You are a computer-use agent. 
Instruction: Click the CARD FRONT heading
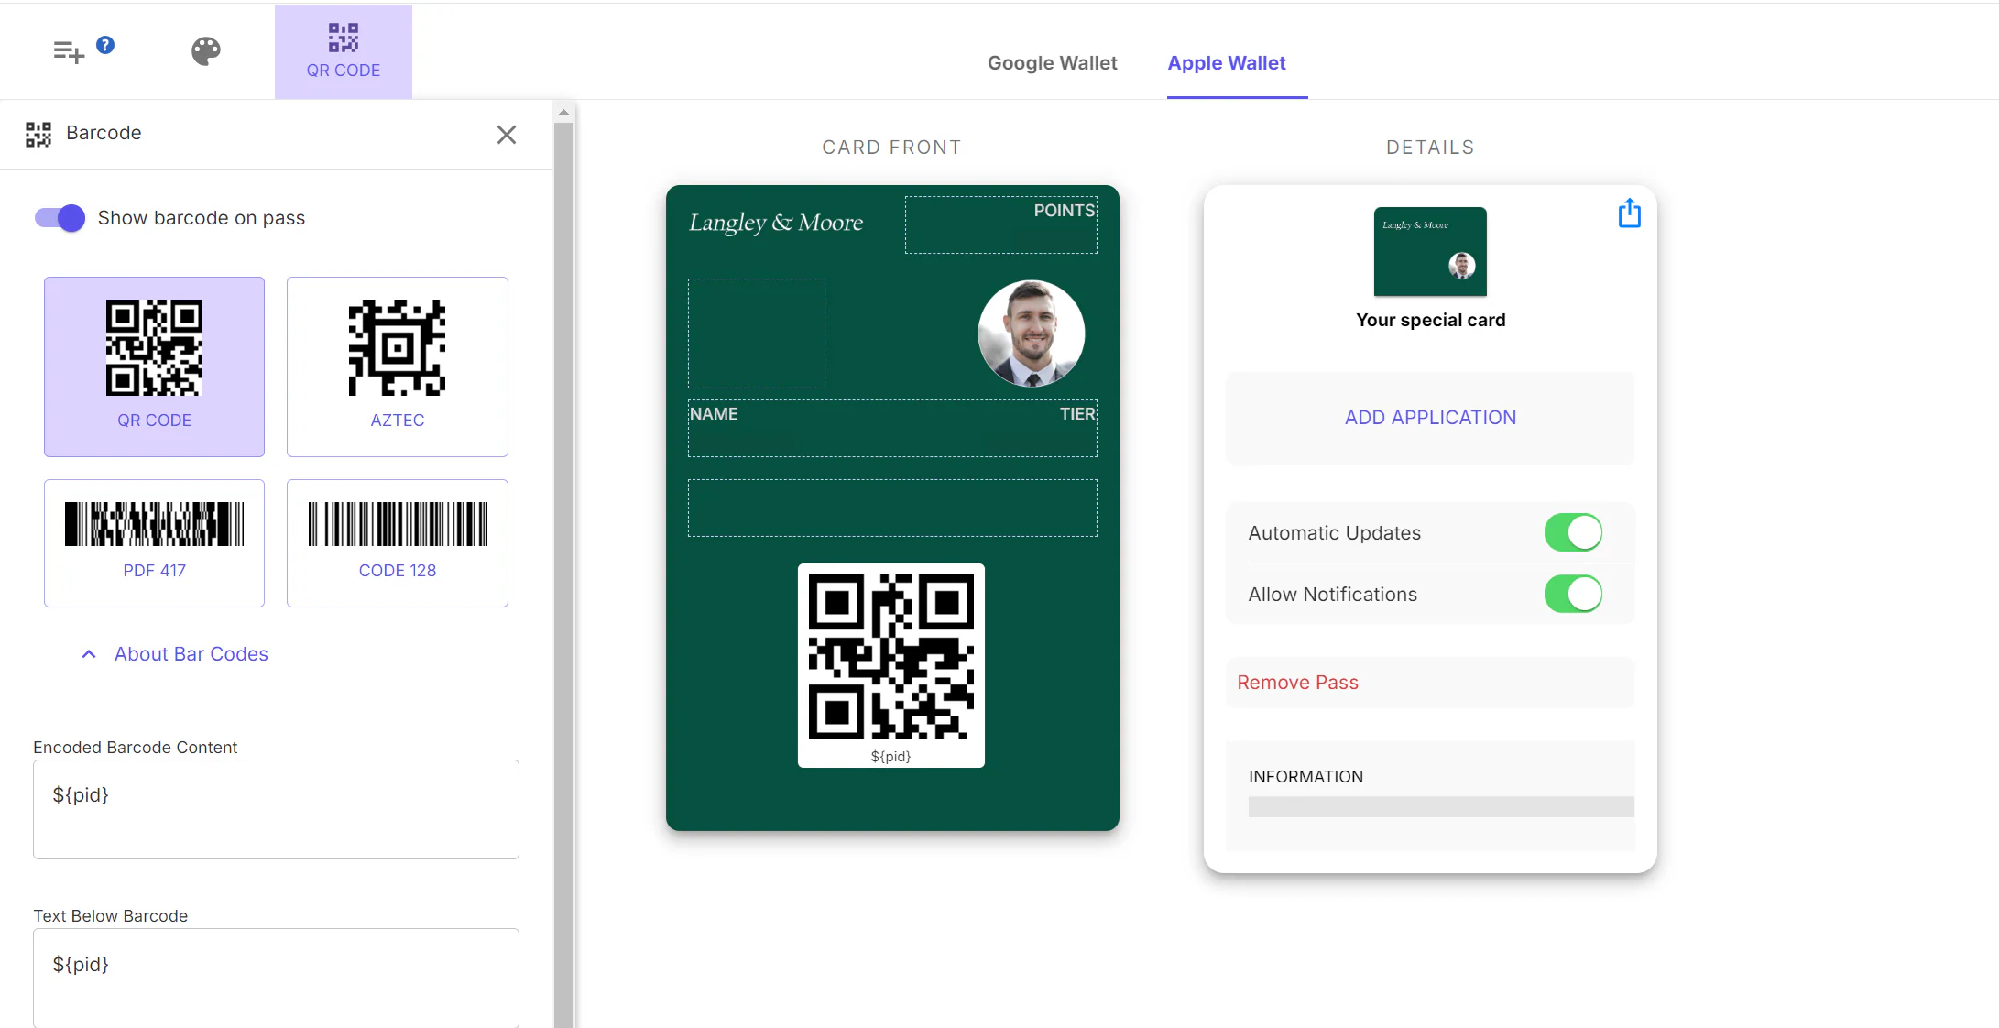coord(891,148)
